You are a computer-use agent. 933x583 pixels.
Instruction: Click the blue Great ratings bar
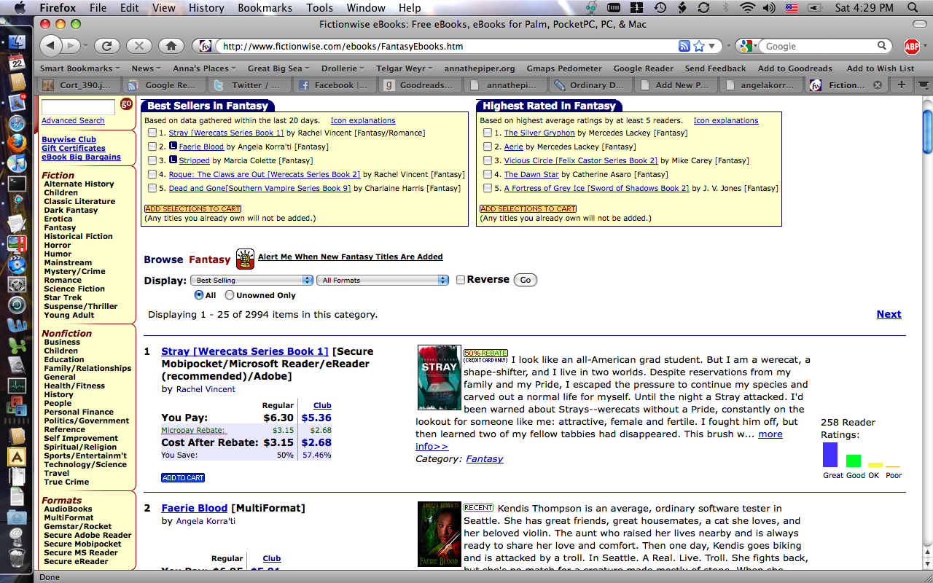(x=829, y=455)
